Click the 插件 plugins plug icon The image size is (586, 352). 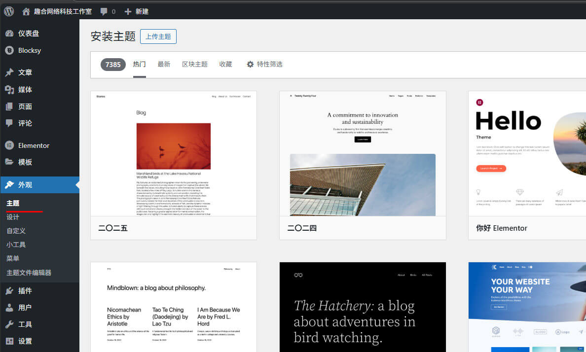(x=9, y=291)
